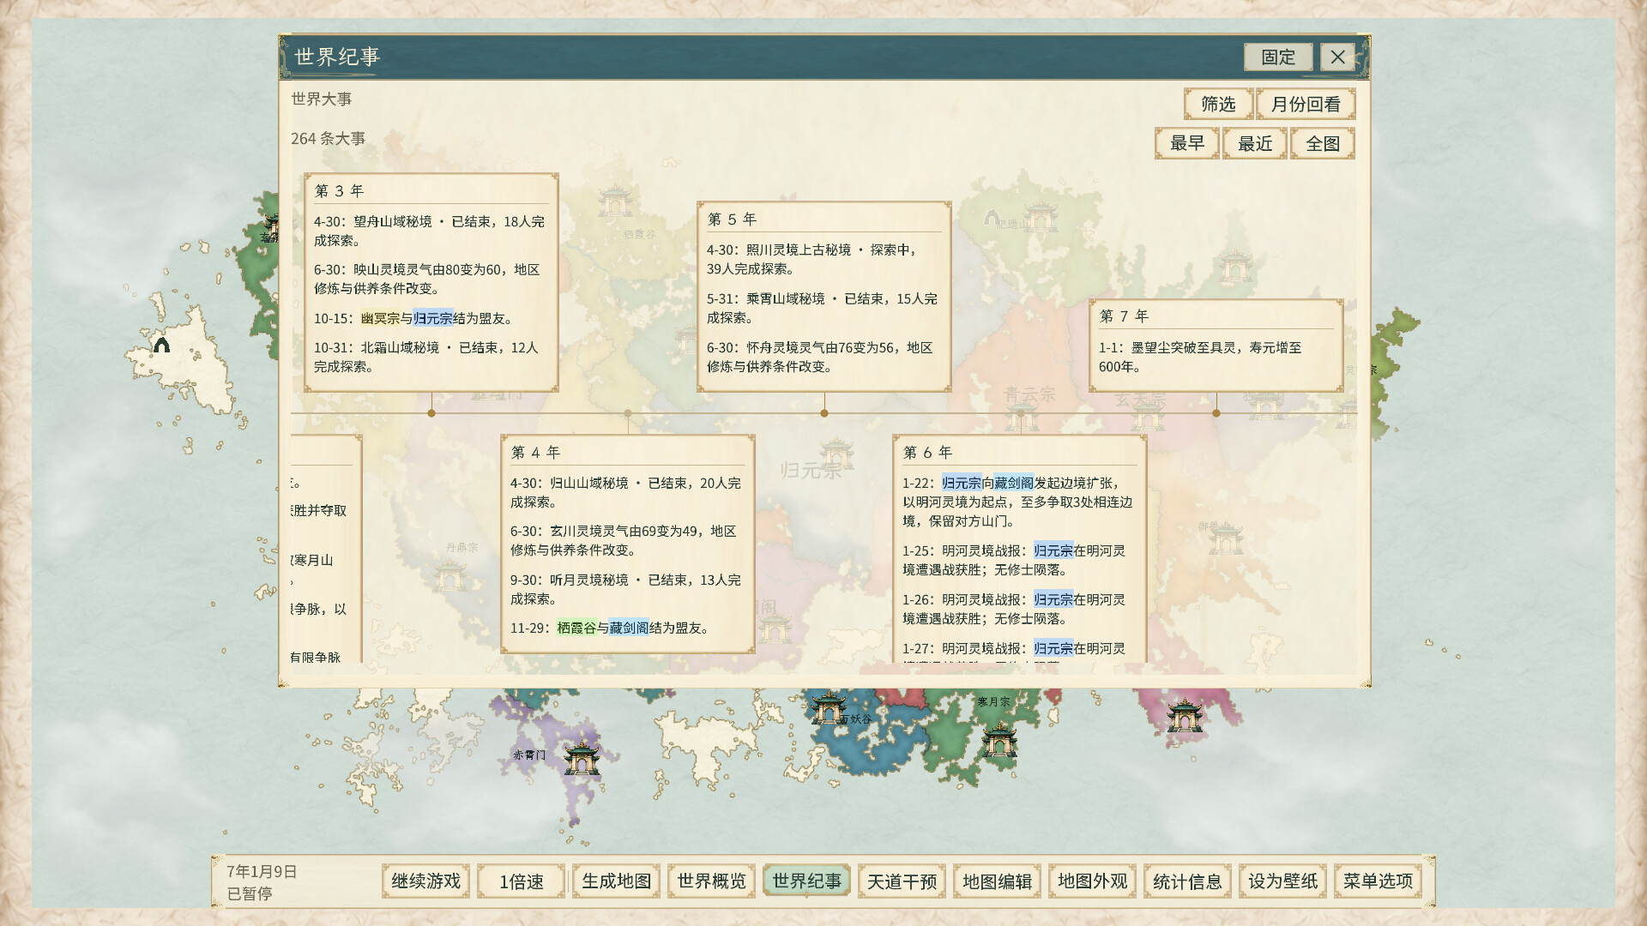Screen dimensions: 1647x926
Task: Open the 筛选 filter
Action: pyautogui.click(x=1218, y=104)
